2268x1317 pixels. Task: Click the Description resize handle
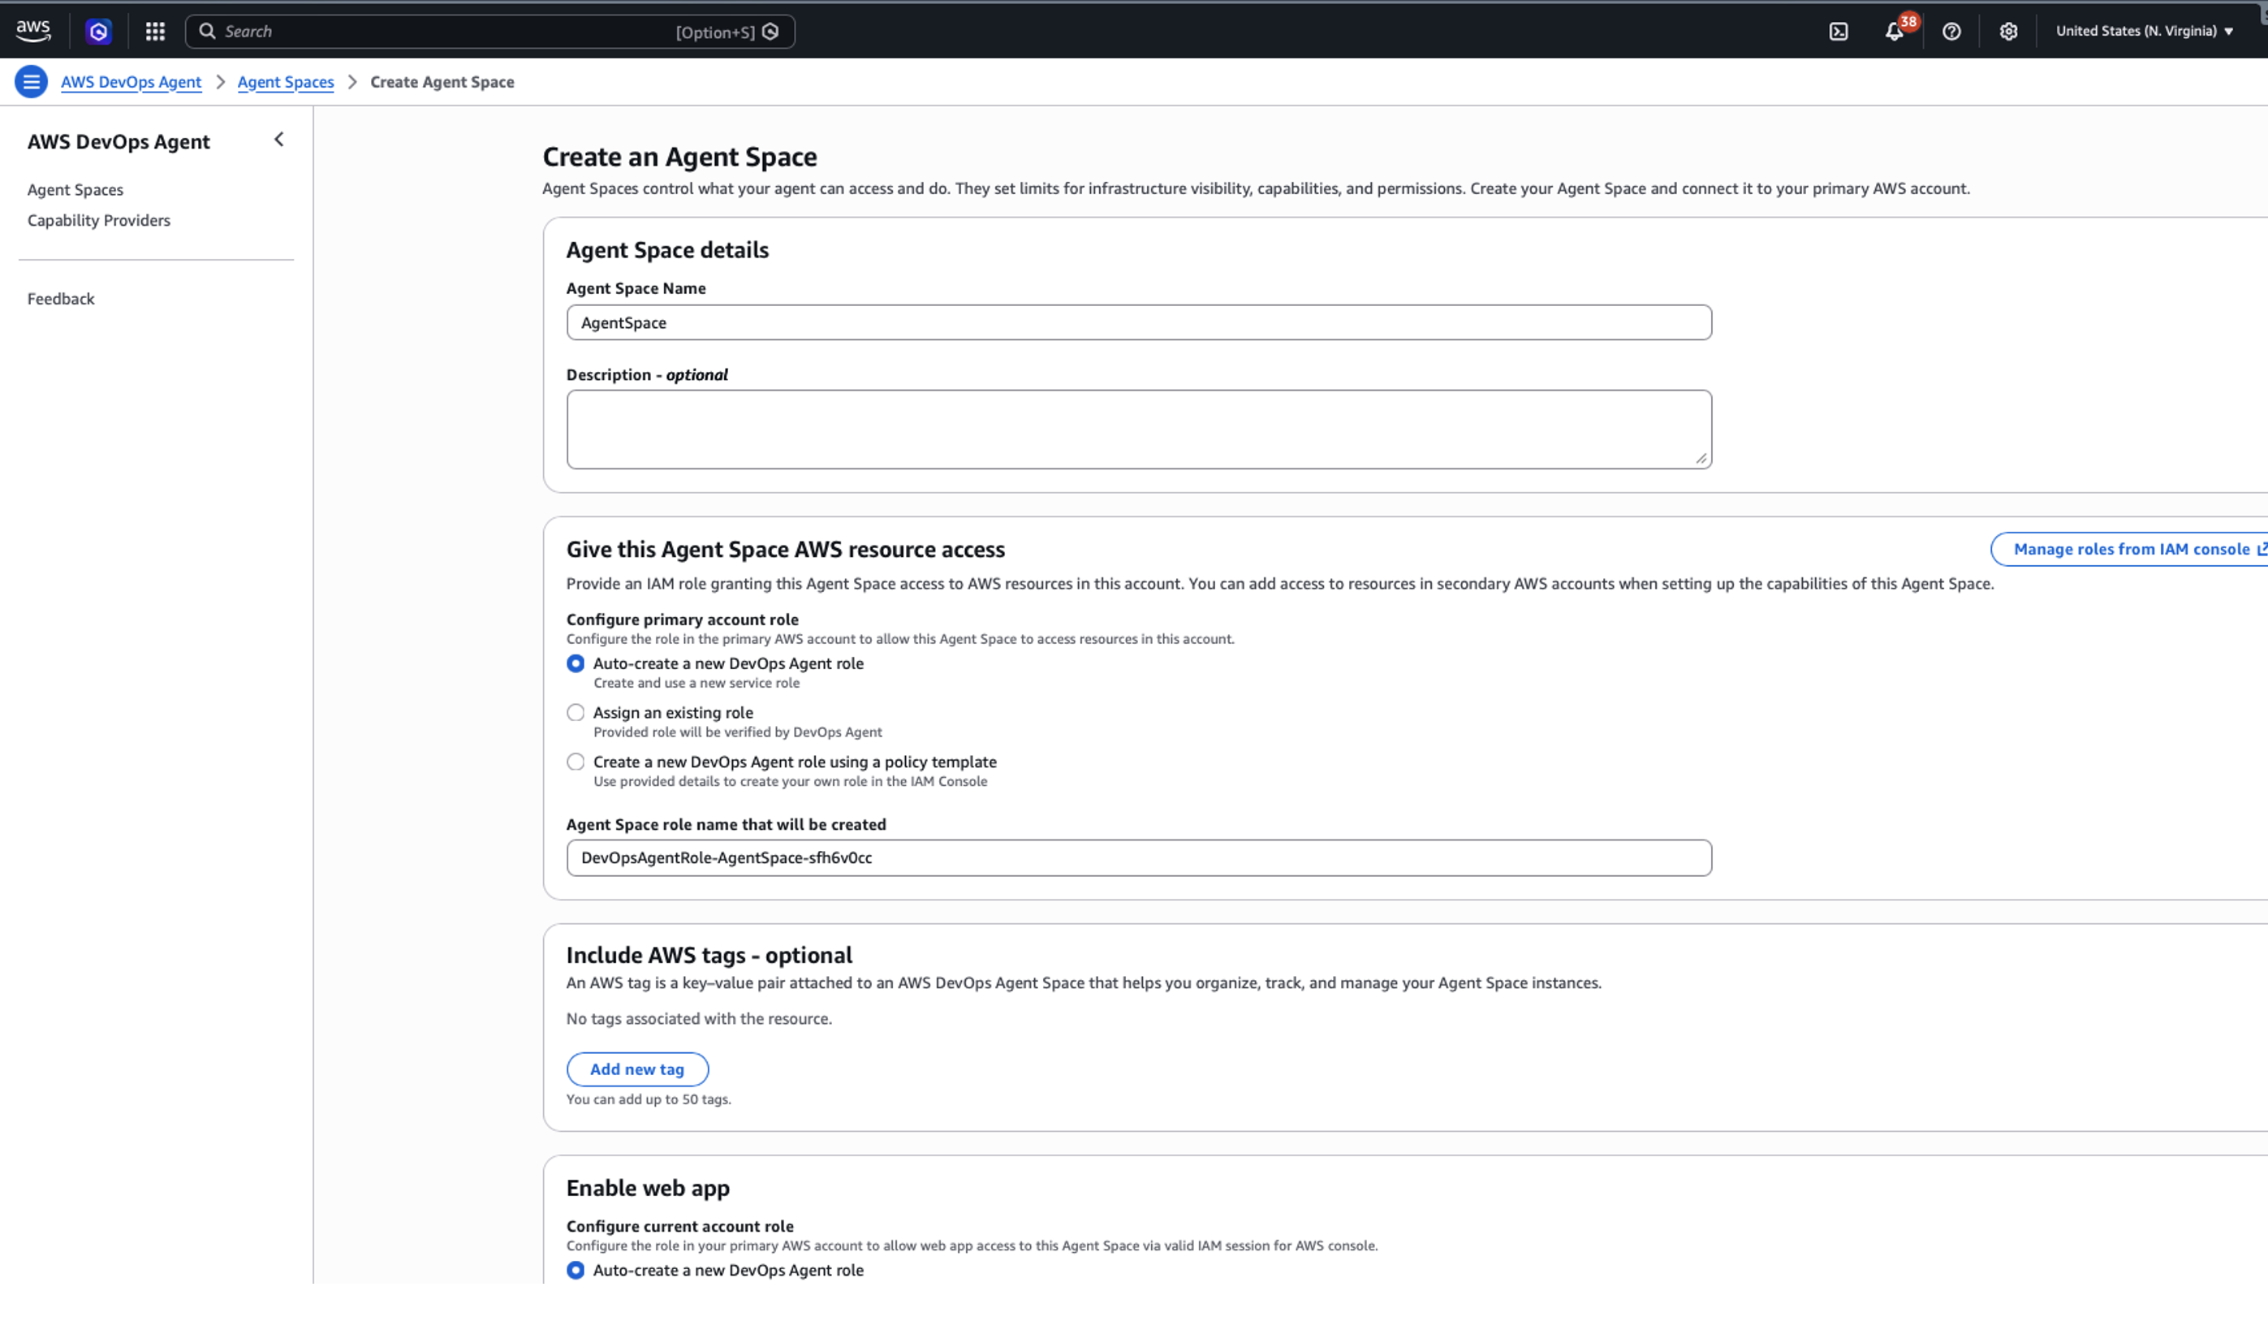click(x=1701, y=459)
